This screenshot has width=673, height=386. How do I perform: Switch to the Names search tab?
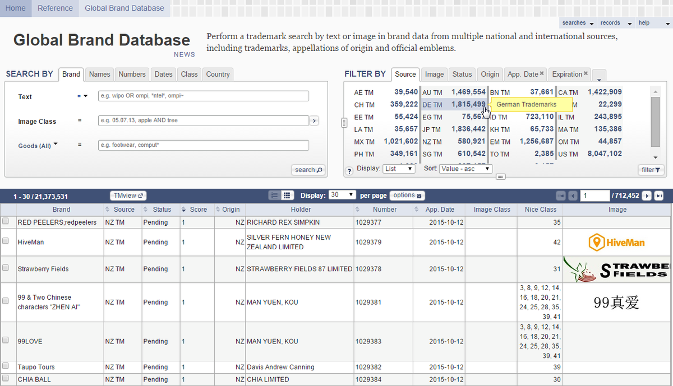(x=99, y=74)
